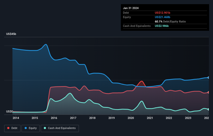Click the 2014 x-axis label
213x136 pixels.
(x=16, y=118)
